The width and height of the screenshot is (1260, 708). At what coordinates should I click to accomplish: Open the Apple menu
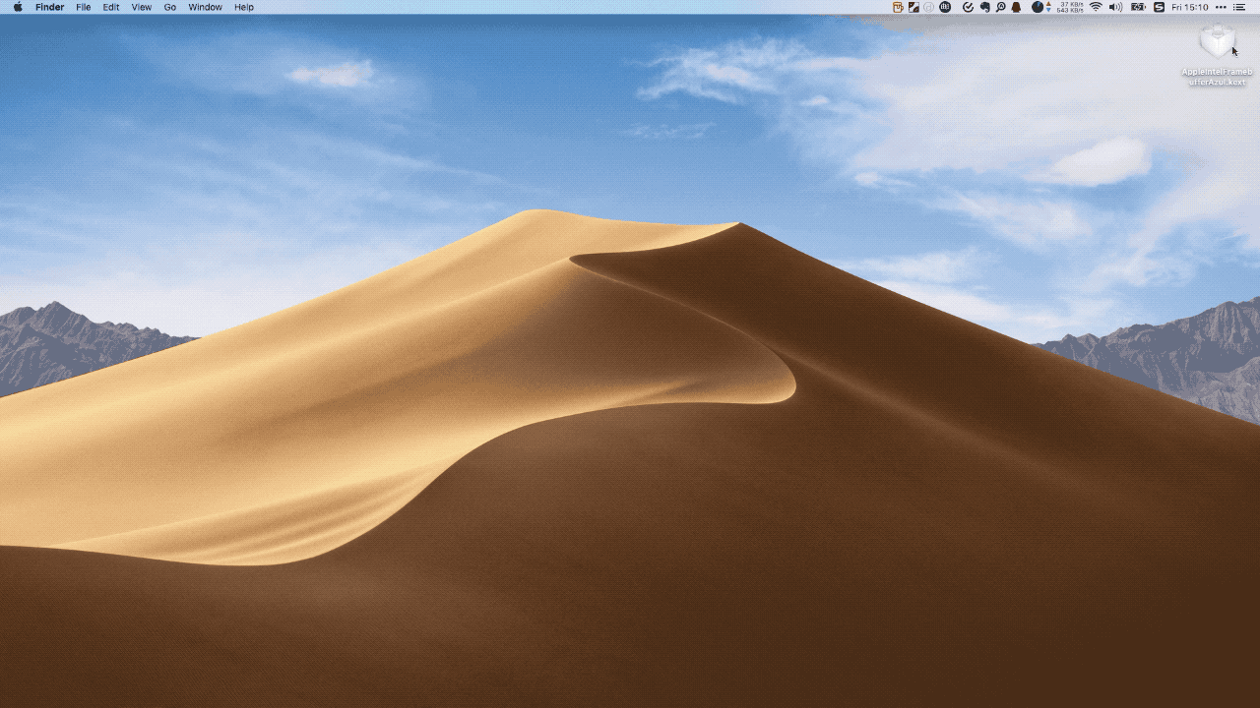click(x=18, y=7)
